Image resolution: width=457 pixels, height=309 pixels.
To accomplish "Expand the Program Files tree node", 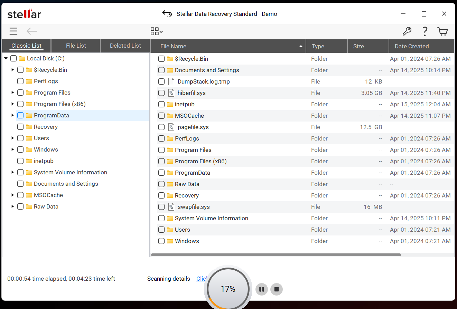I will 13,93.
